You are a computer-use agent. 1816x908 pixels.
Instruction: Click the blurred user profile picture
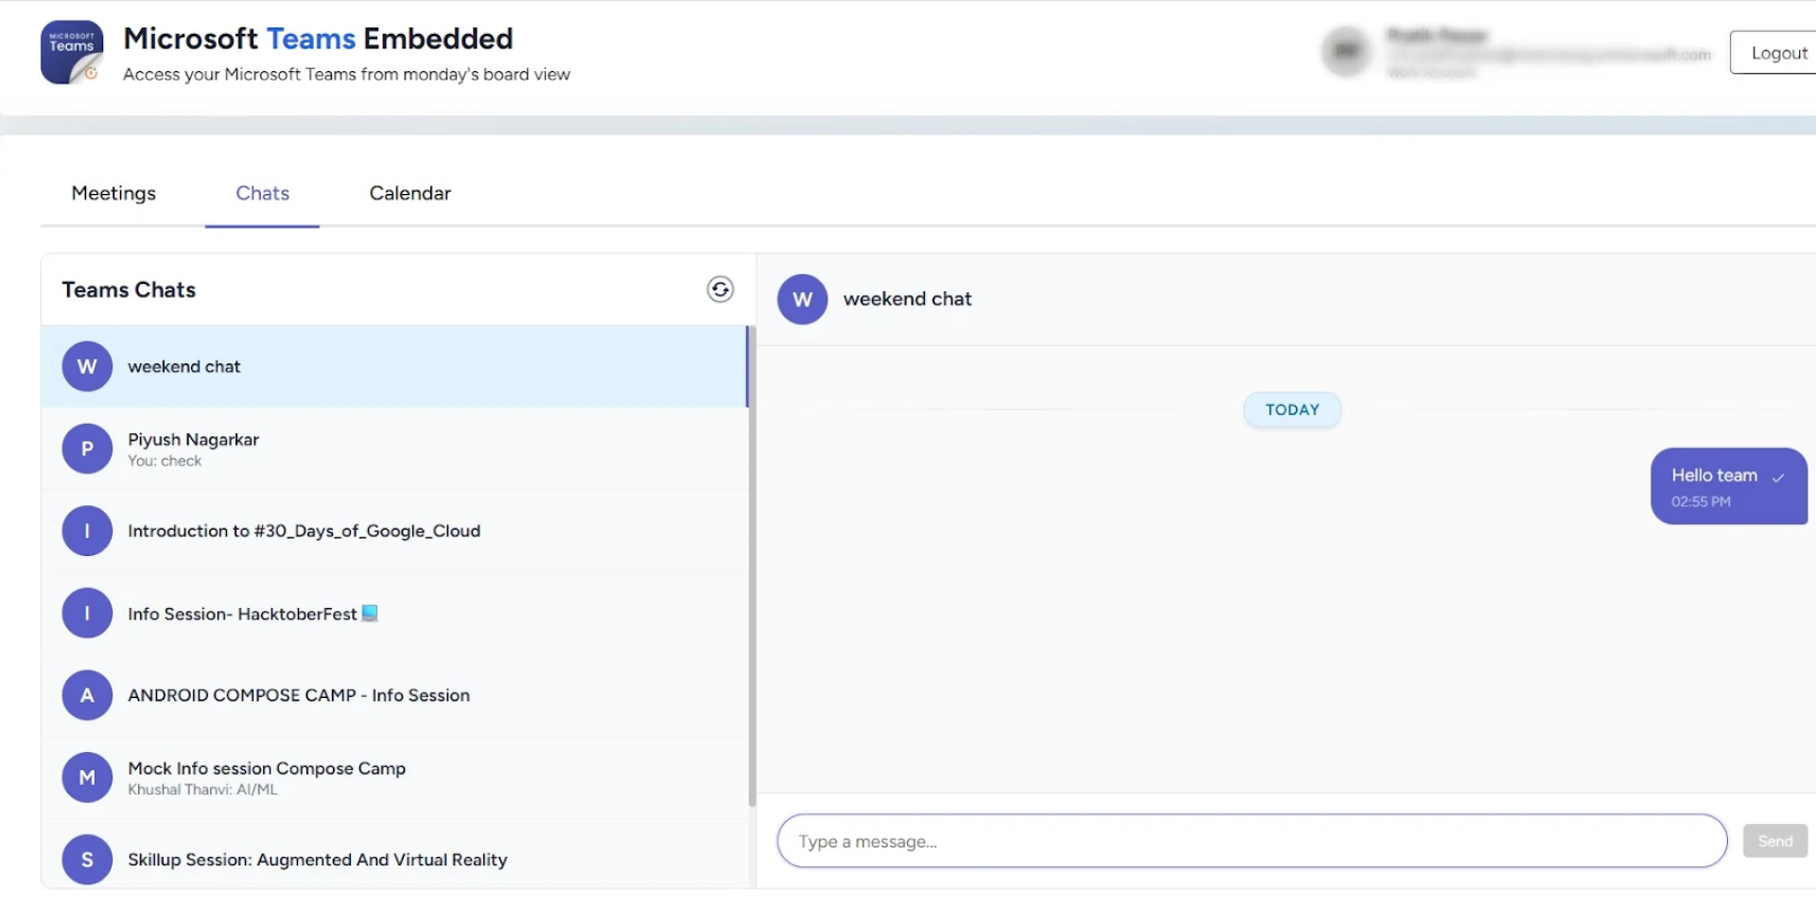(x=1346, y=52)
